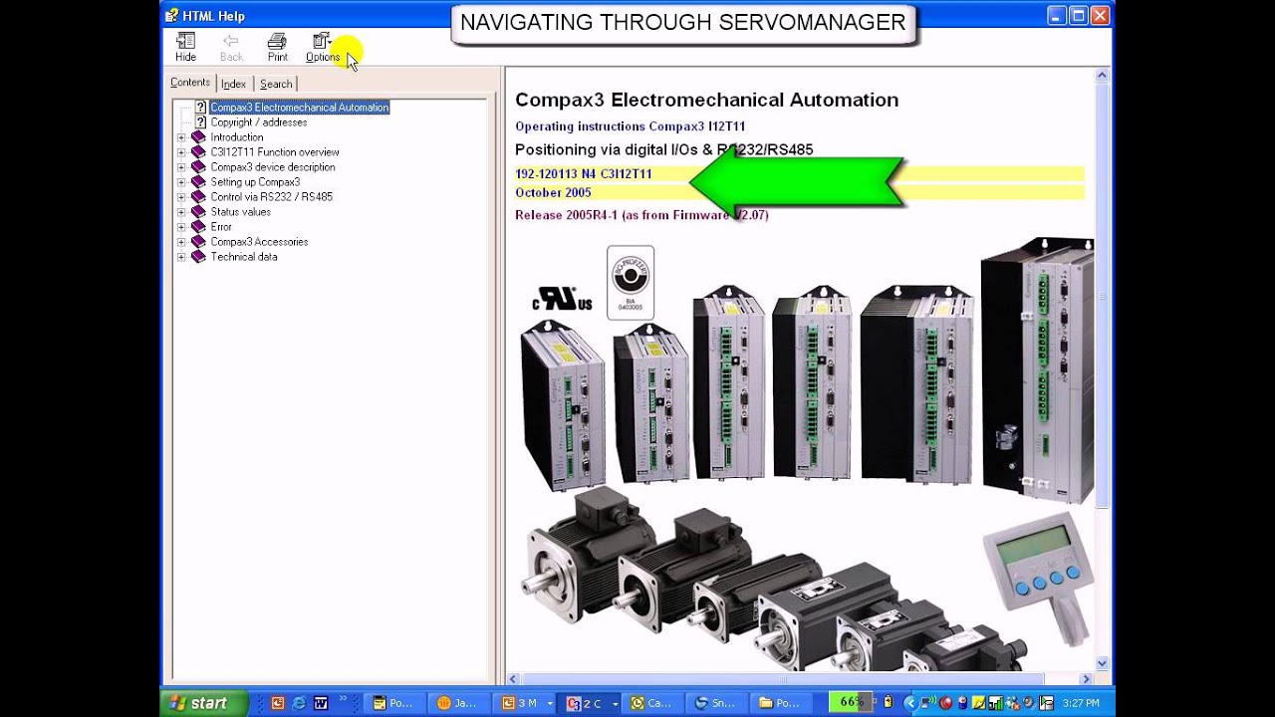Switch to the Index tab

click(233, 84)
